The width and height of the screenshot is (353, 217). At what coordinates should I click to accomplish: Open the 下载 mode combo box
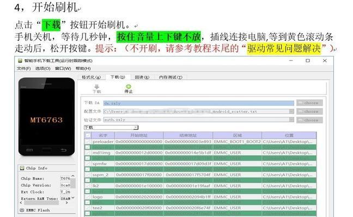(111, 127)
